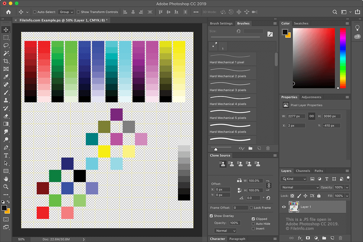The height and width of the screenshot is (242, 363).
Task: Open the layer Fill dropdown arrow
Action: 347,196
